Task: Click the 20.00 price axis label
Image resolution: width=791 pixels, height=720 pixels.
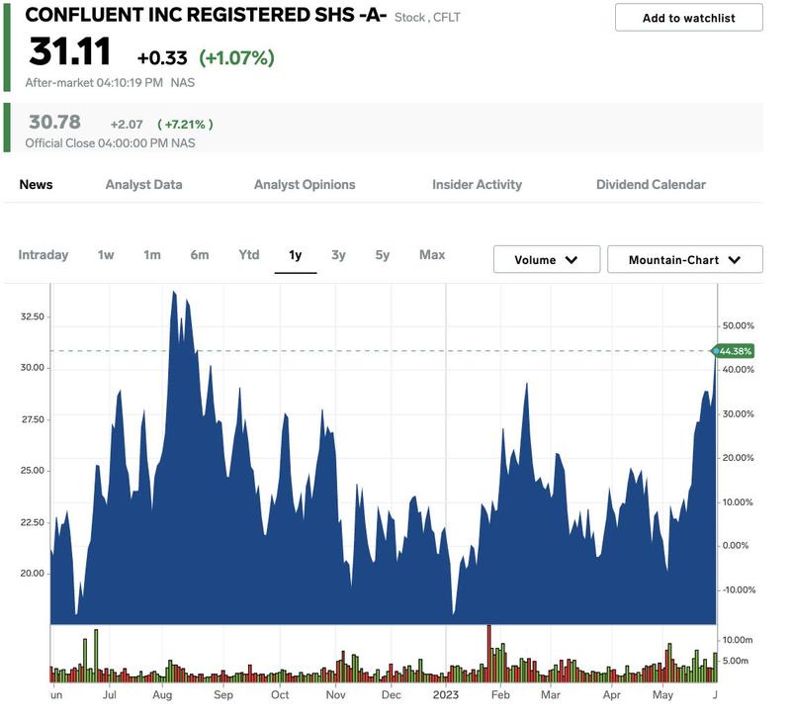Action: 33,574
